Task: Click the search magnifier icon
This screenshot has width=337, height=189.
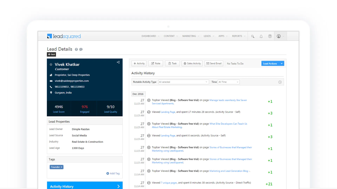Action: click(253, 36)
